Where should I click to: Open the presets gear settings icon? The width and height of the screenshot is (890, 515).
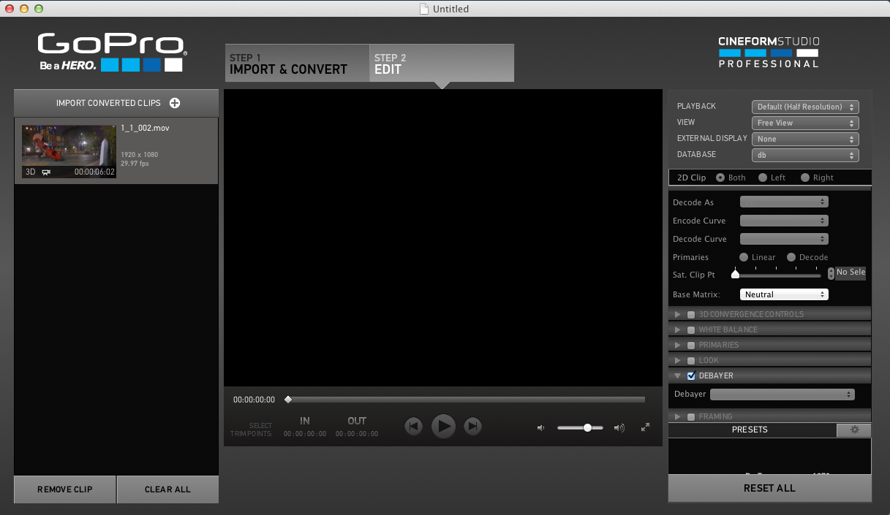pos(854,430)
